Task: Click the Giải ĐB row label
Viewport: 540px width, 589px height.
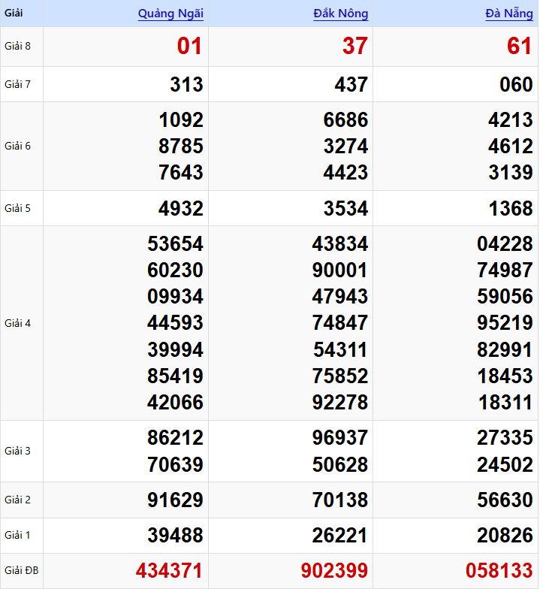Action: (x=20, y=571)
